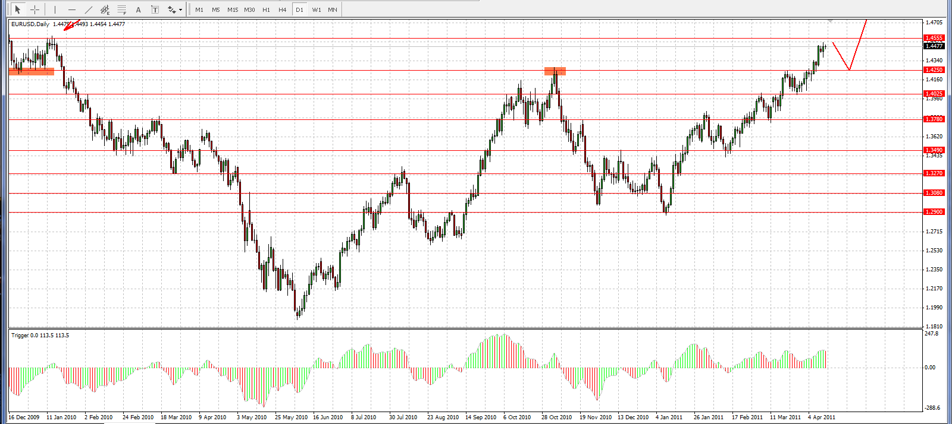Switch to MN monthly timeframe
Image resolution: width=952 pixels, height=424 pixels.
pyautogui.click(x=333, y=10)
